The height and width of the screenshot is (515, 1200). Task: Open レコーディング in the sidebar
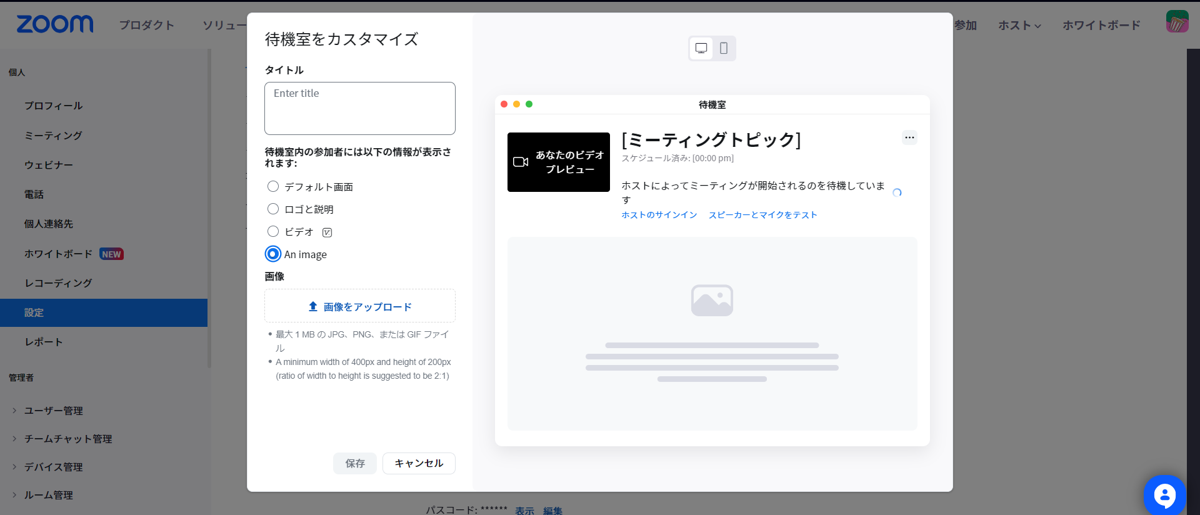[x=58, y=283]
